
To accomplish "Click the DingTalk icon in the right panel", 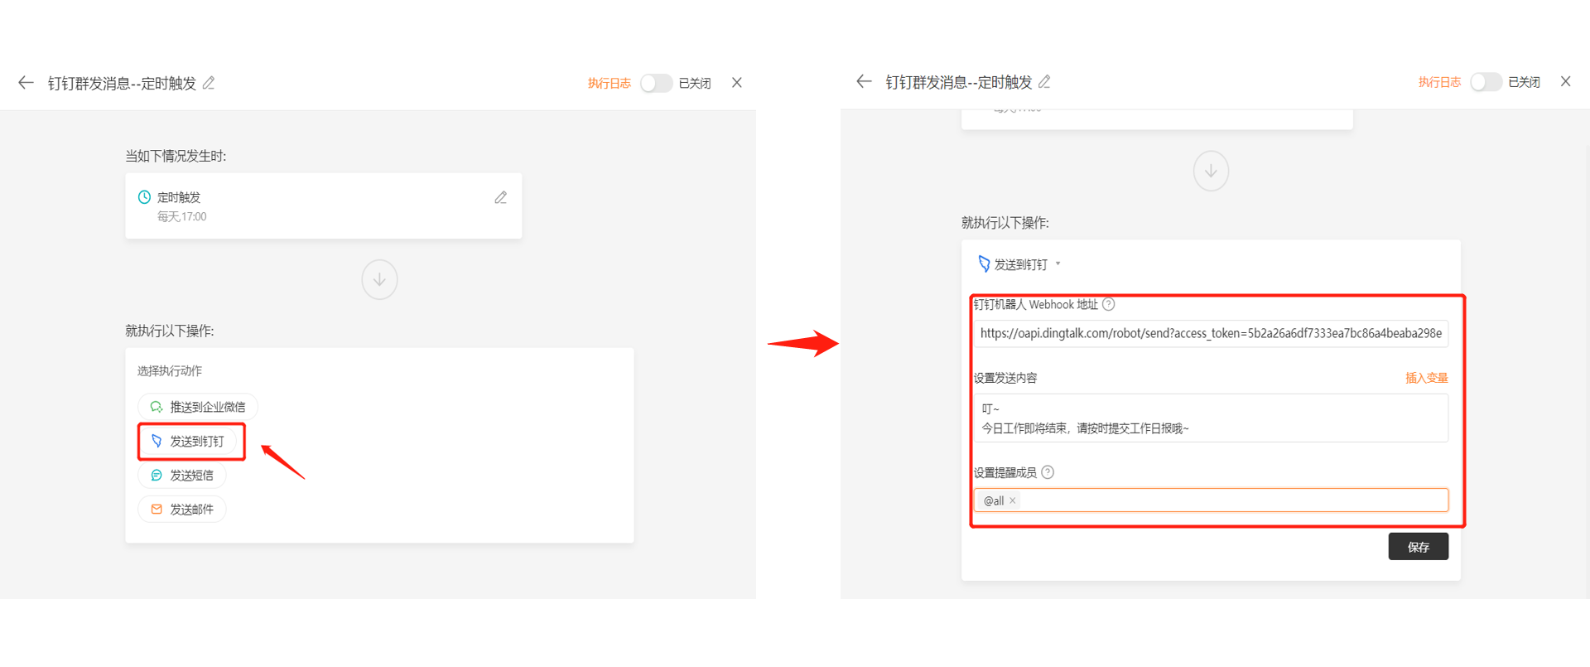I will [984, 263].
